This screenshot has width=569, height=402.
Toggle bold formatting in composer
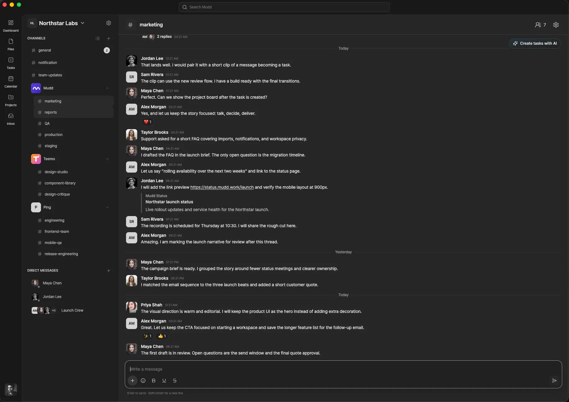(x=154, y=381)
